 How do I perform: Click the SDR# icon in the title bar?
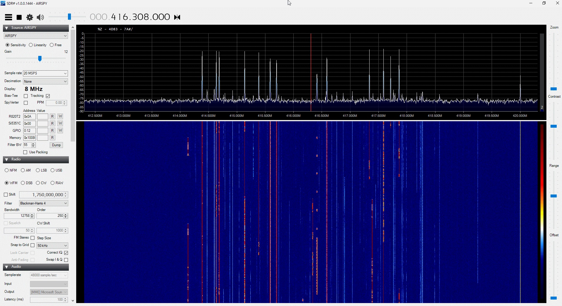click(x=3, y=3)
